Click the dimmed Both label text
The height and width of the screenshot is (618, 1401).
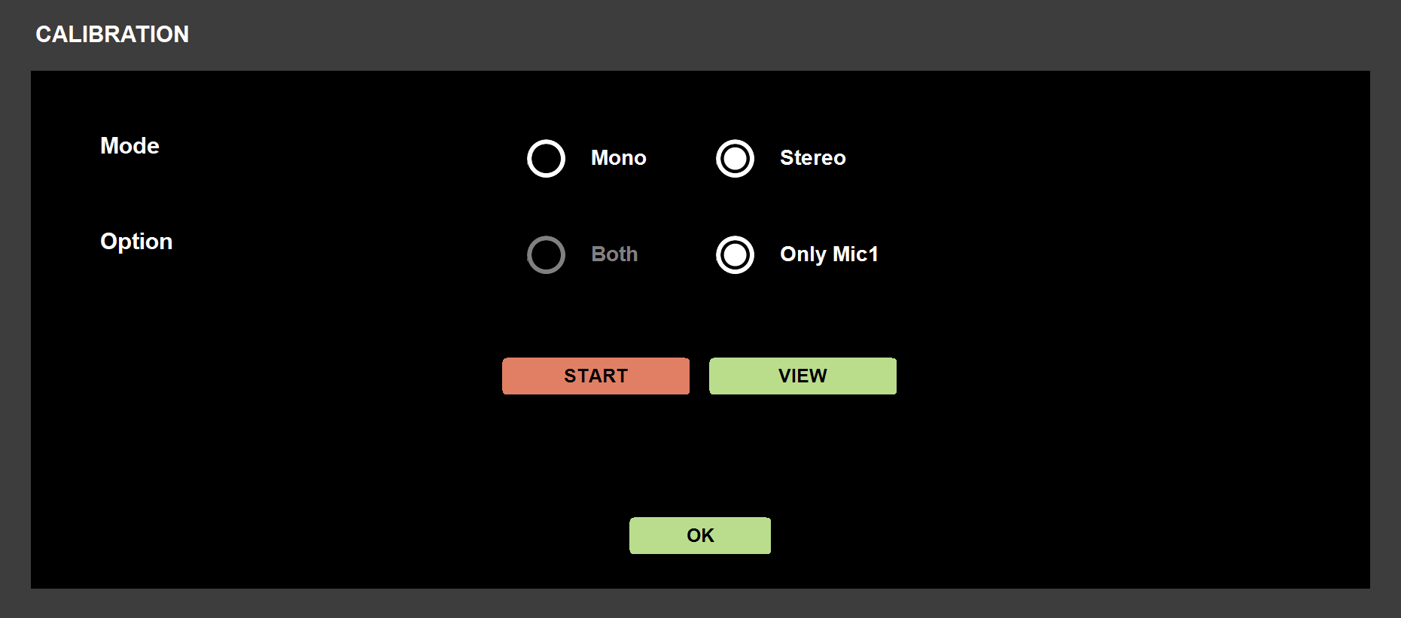[614, 254]
